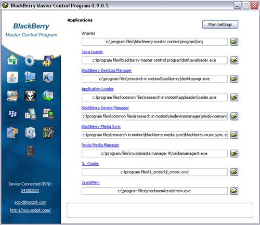Follow the Application Loader link
This screenshot has height=225, width=260.
pos(98,89)
